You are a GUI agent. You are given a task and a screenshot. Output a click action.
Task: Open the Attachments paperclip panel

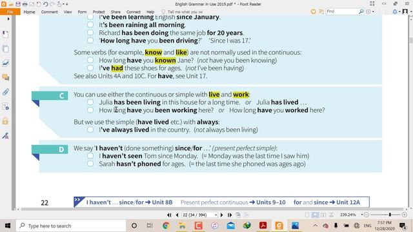(5, 92)
